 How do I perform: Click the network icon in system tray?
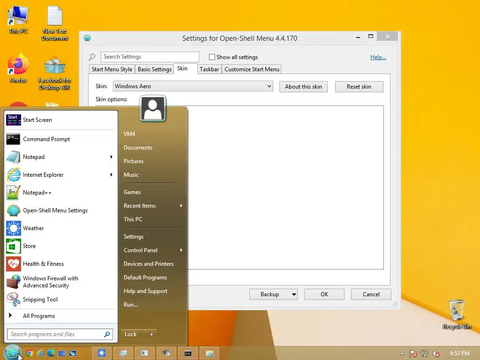click(425, 353)
